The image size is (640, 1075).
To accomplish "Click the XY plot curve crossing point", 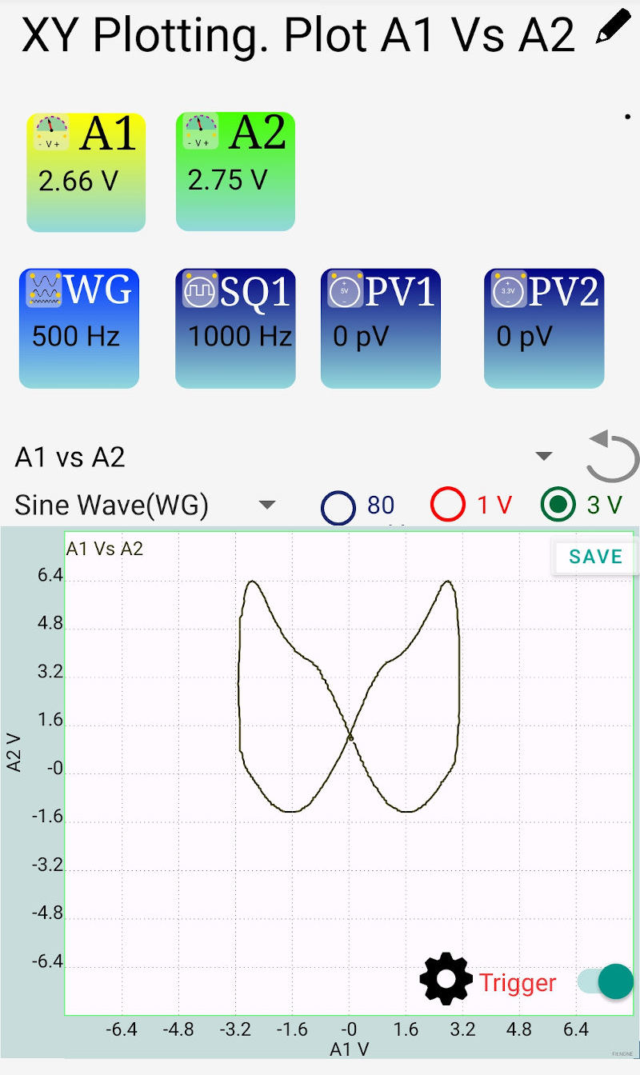I will click(x=350, y=736).
